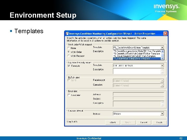
Task: Choose FS_CreateSimpleWorkOrder(E) from Template entry
Action: click(137, 56)
